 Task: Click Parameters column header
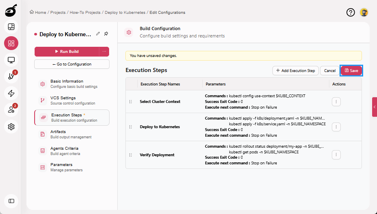coord(215,84)
